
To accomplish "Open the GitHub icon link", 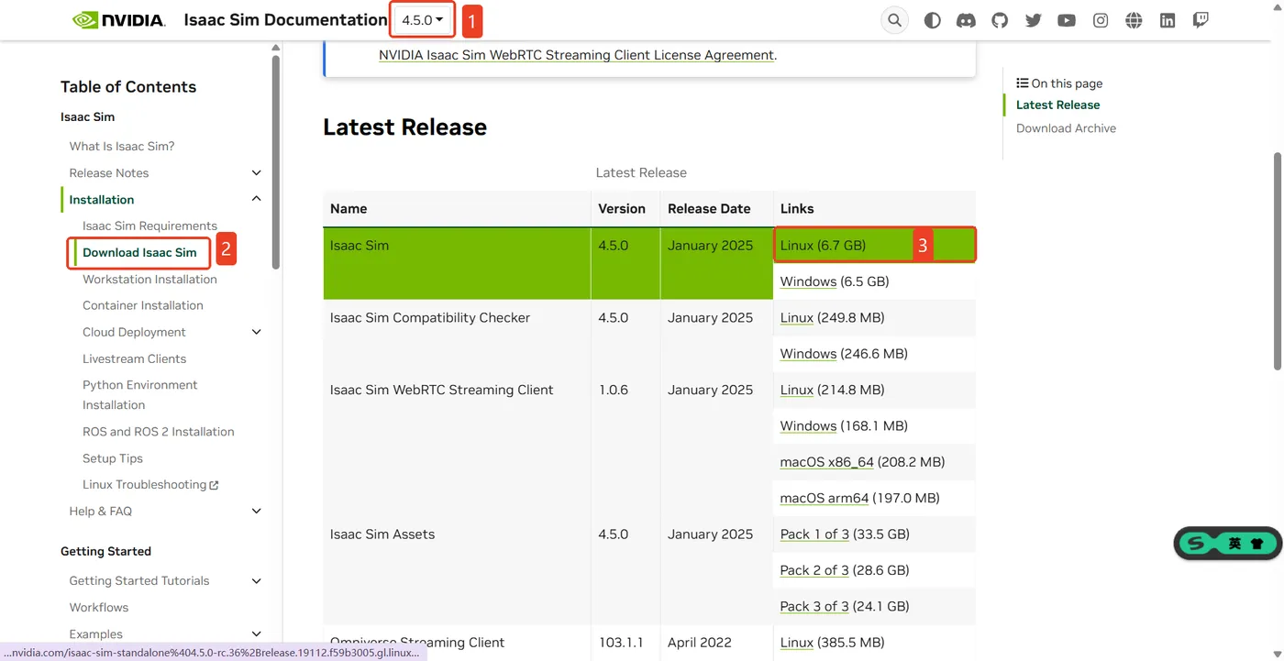I will [x=1000, y=20].
